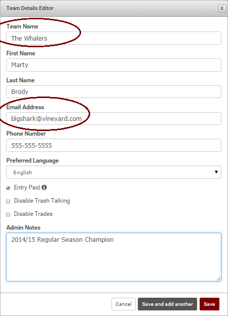228x316 pixels.
Task: Click inside the Admin Notes text area
Action: (x=113, y=257)
